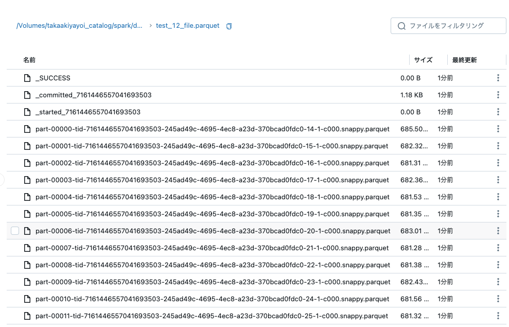Select the part-00004 snappy.parquet file name
Image resolution: width=509 pixels, height=327 pixels.
click(213, 197)
